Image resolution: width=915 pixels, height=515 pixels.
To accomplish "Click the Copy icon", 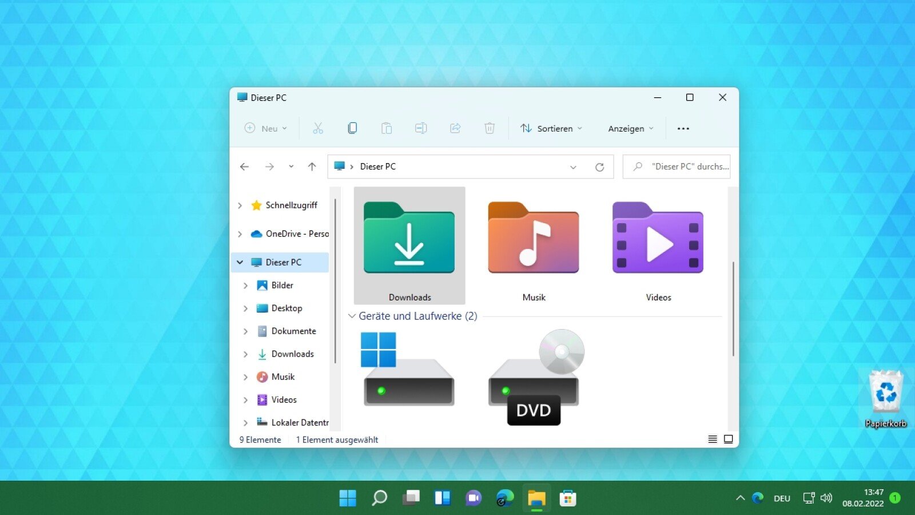I will [x=352, y=128].
